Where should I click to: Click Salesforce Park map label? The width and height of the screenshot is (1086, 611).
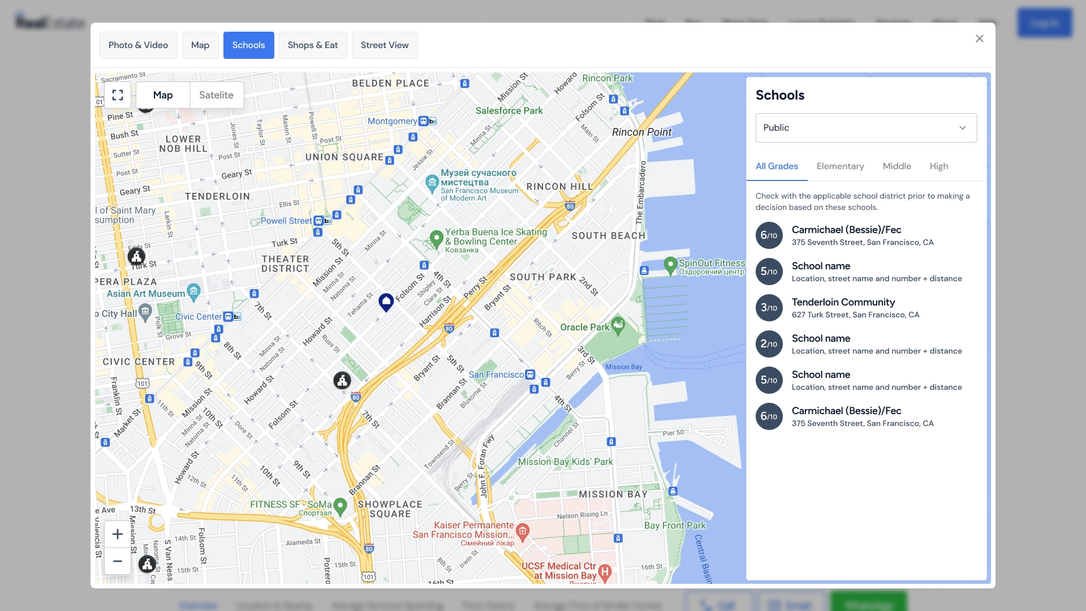509,111
